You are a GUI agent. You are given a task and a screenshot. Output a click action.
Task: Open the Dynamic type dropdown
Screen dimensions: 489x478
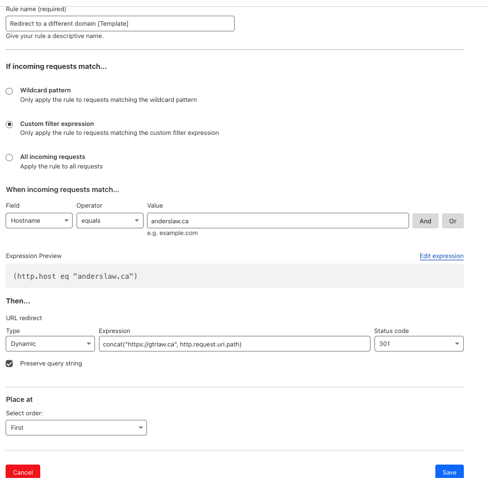(50, 344)
